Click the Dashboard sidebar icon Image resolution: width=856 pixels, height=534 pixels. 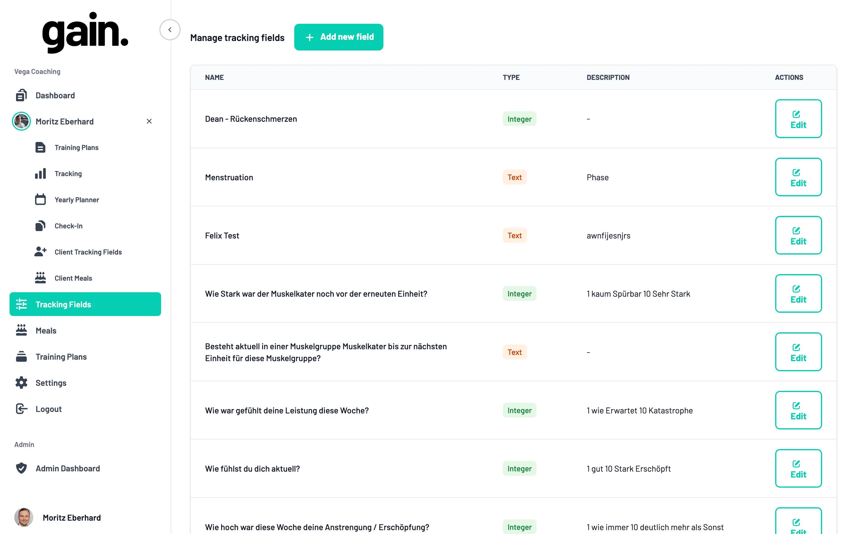click(21, 95)
